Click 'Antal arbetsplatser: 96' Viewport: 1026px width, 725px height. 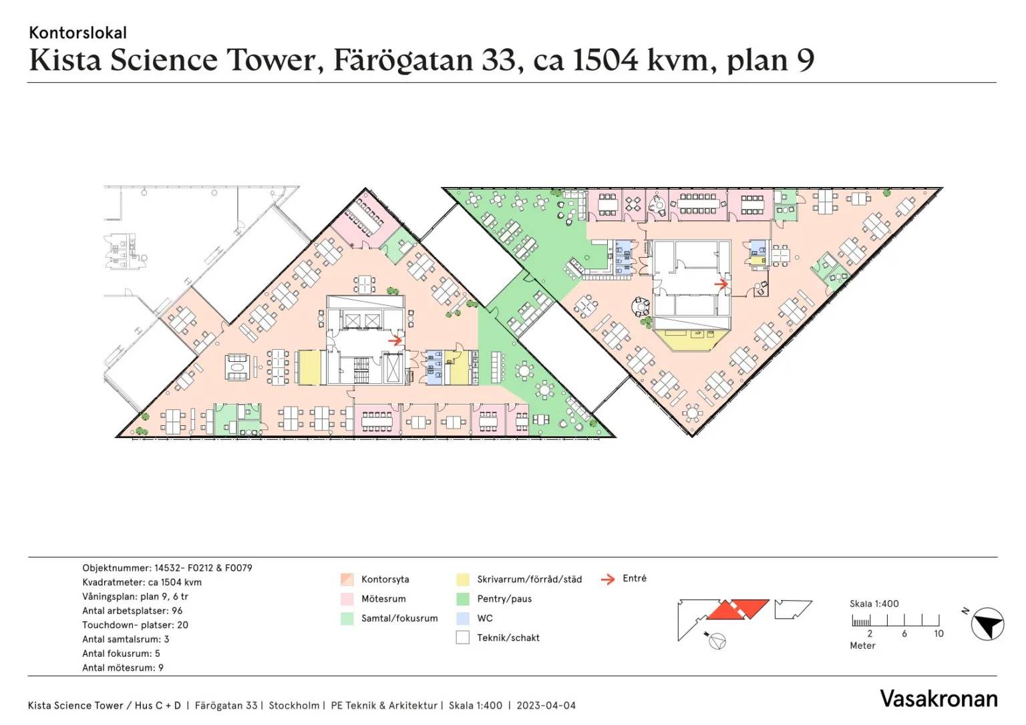[132, 611]
